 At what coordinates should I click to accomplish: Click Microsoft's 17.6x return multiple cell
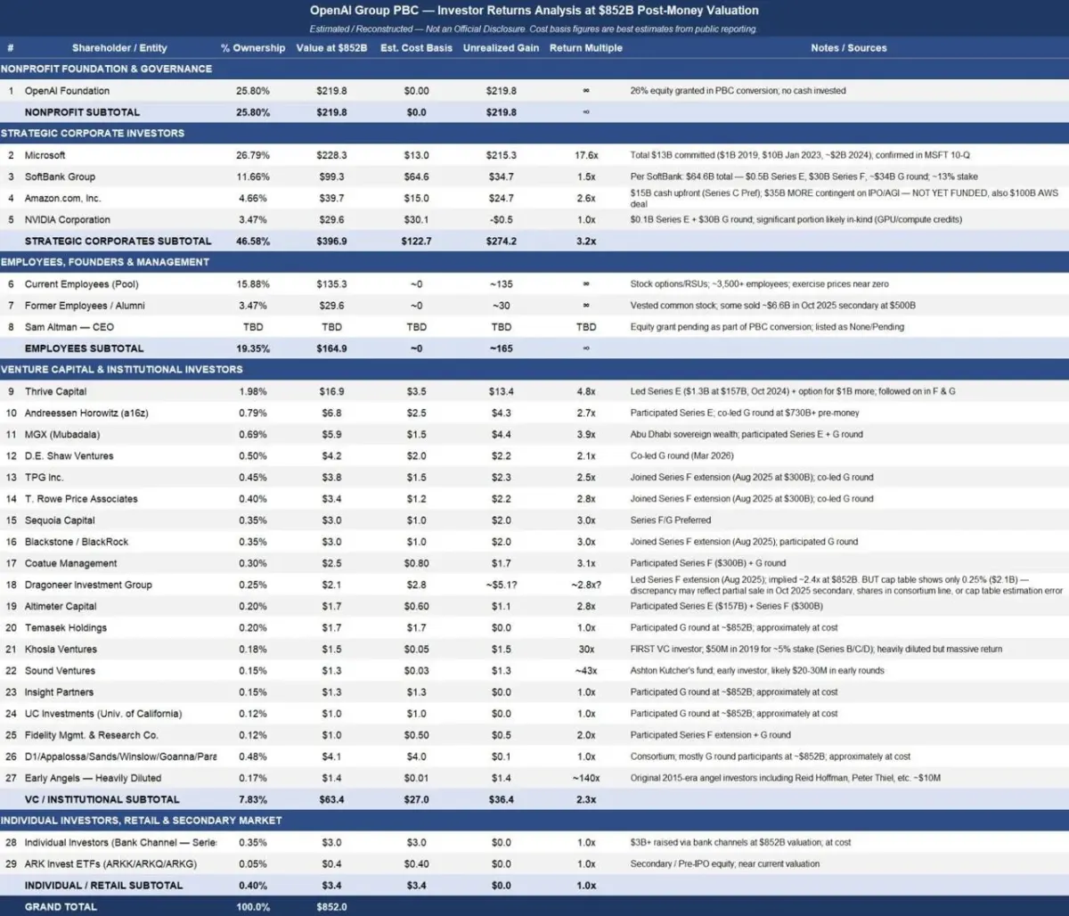point(586,155)
